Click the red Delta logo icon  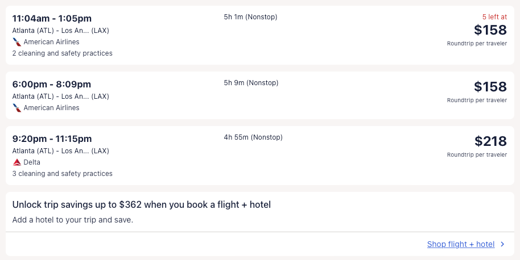coord(16,162)
